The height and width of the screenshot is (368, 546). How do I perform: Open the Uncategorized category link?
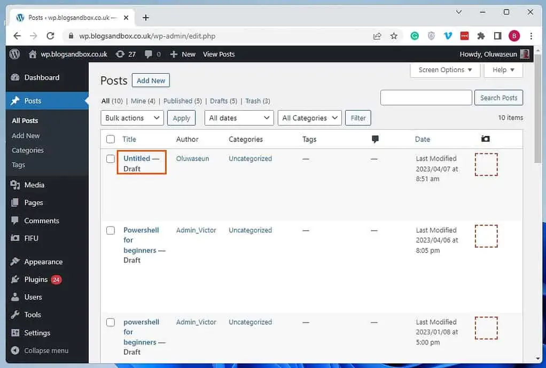(249, 159)
